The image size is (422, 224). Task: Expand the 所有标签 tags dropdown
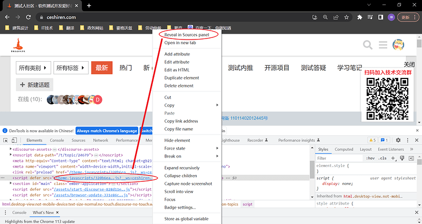pyautogui.click(x=71, y=68)
